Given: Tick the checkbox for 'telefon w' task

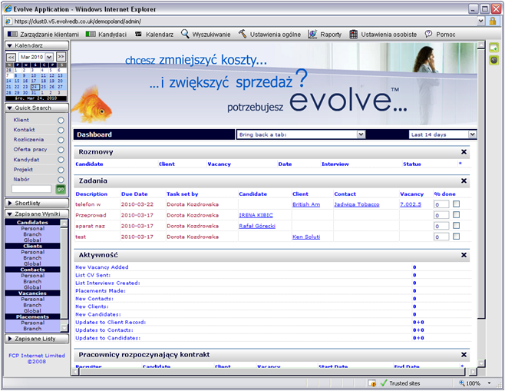Looking at the screenshot, I should [456, 204].
